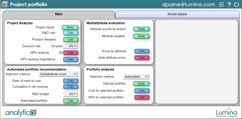Click the Selection criterion label
Screen dimensions: 242x119
[x=18, y=74]
